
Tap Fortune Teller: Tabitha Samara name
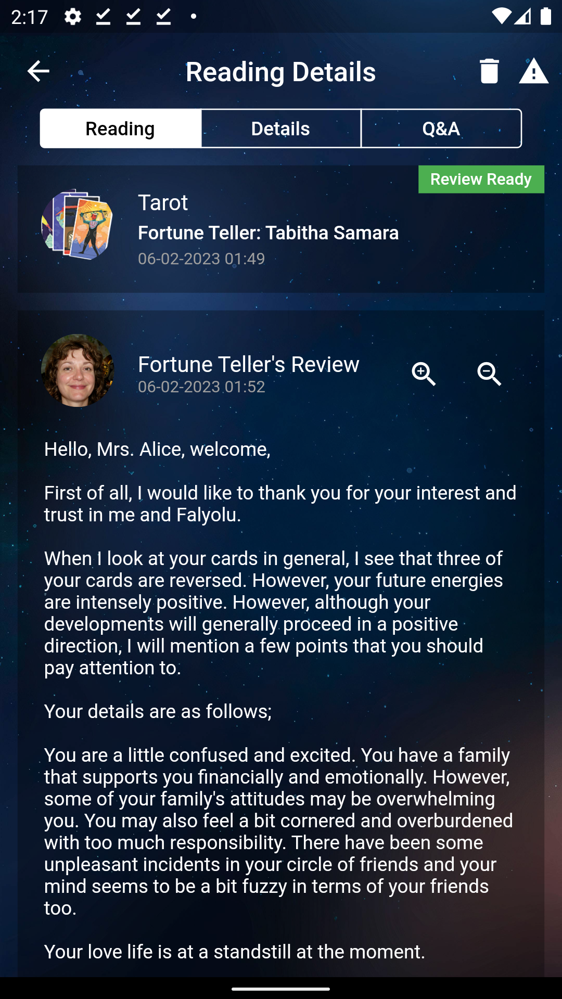coord(268,233)
